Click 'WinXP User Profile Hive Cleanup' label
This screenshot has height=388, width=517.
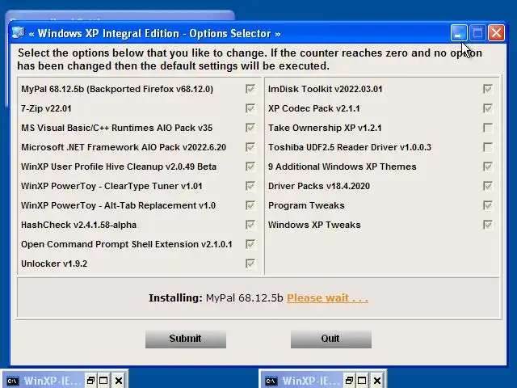click(x=119, y=167)
